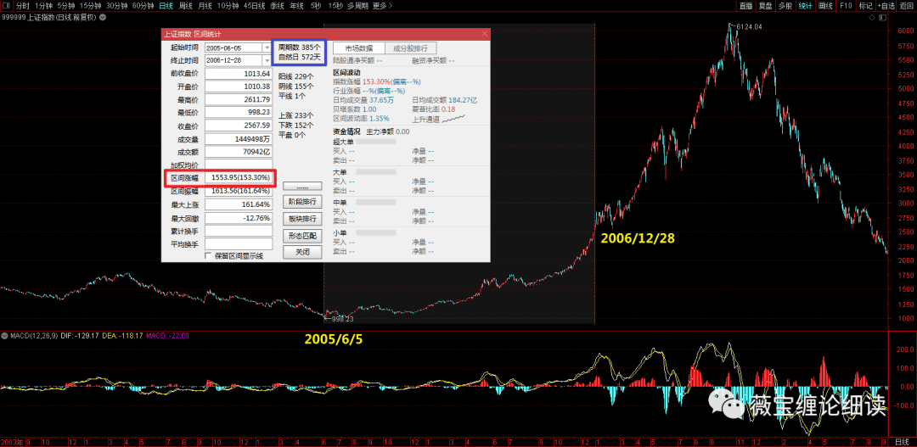The width and height of the screenshot is (917, 447).
Task: Open the F10 company info
Action: click(x=846, y=5)
